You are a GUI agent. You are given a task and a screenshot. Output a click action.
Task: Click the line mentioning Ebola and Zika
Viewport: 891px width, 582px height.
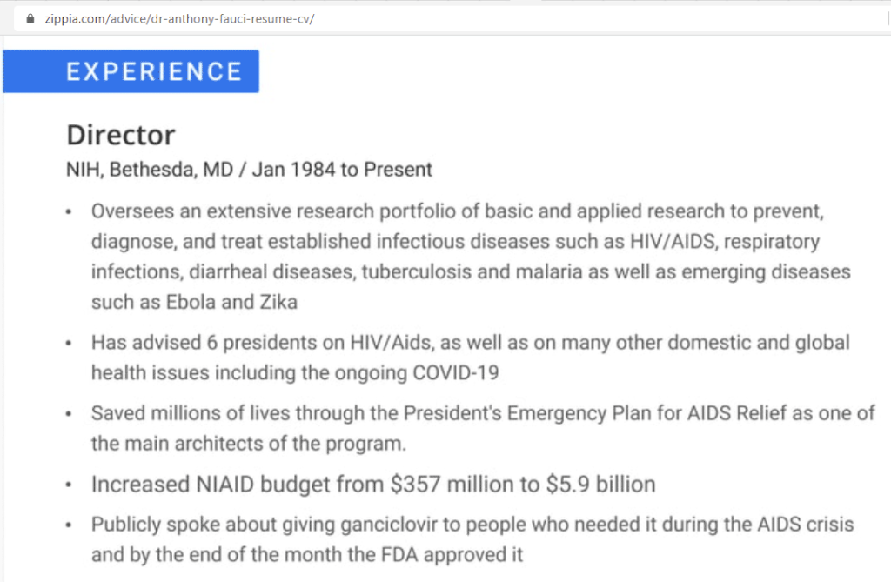(x=194, y=302)
